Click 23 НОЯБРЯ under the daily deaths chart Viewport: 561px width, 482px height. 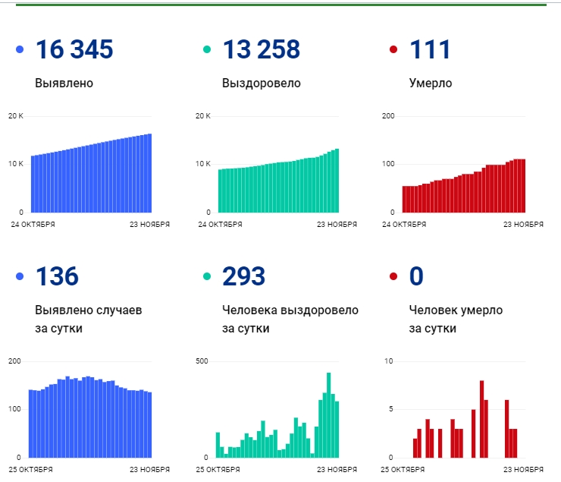coord(523,469)
